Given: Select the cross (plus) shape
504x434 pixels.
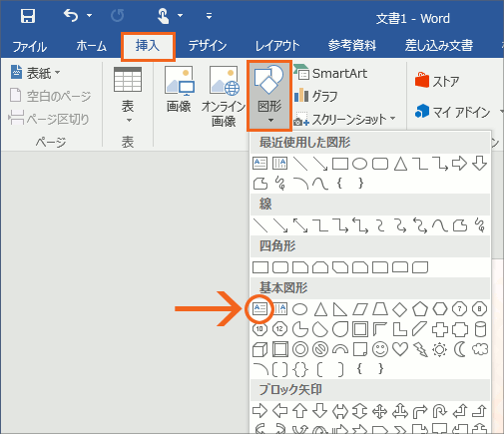Looking at the screenshot, I should pos(440,329).
